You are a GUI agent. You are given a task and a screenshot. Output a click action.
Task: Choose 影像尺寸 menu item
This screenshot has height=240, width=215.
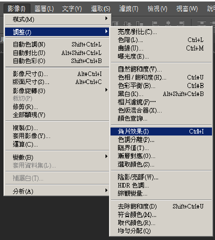(57, 74)
